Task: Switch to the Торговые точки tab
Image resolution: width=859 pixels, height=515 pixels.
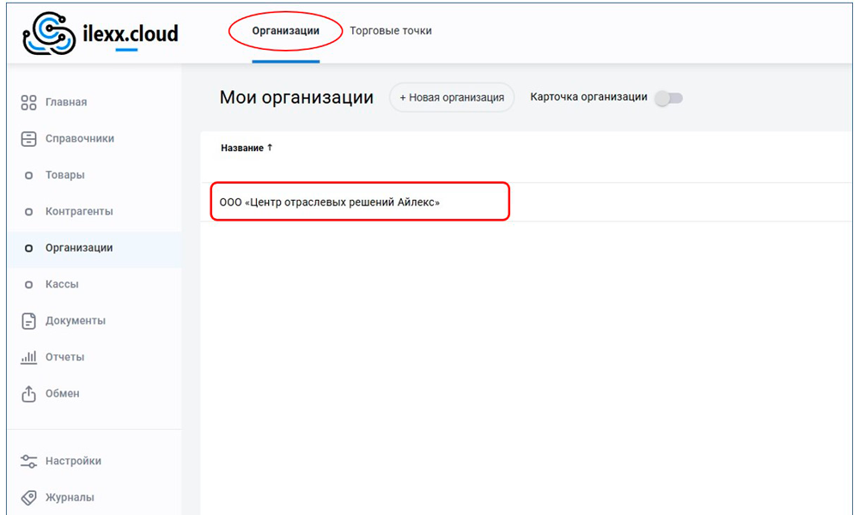Action: 390,31
